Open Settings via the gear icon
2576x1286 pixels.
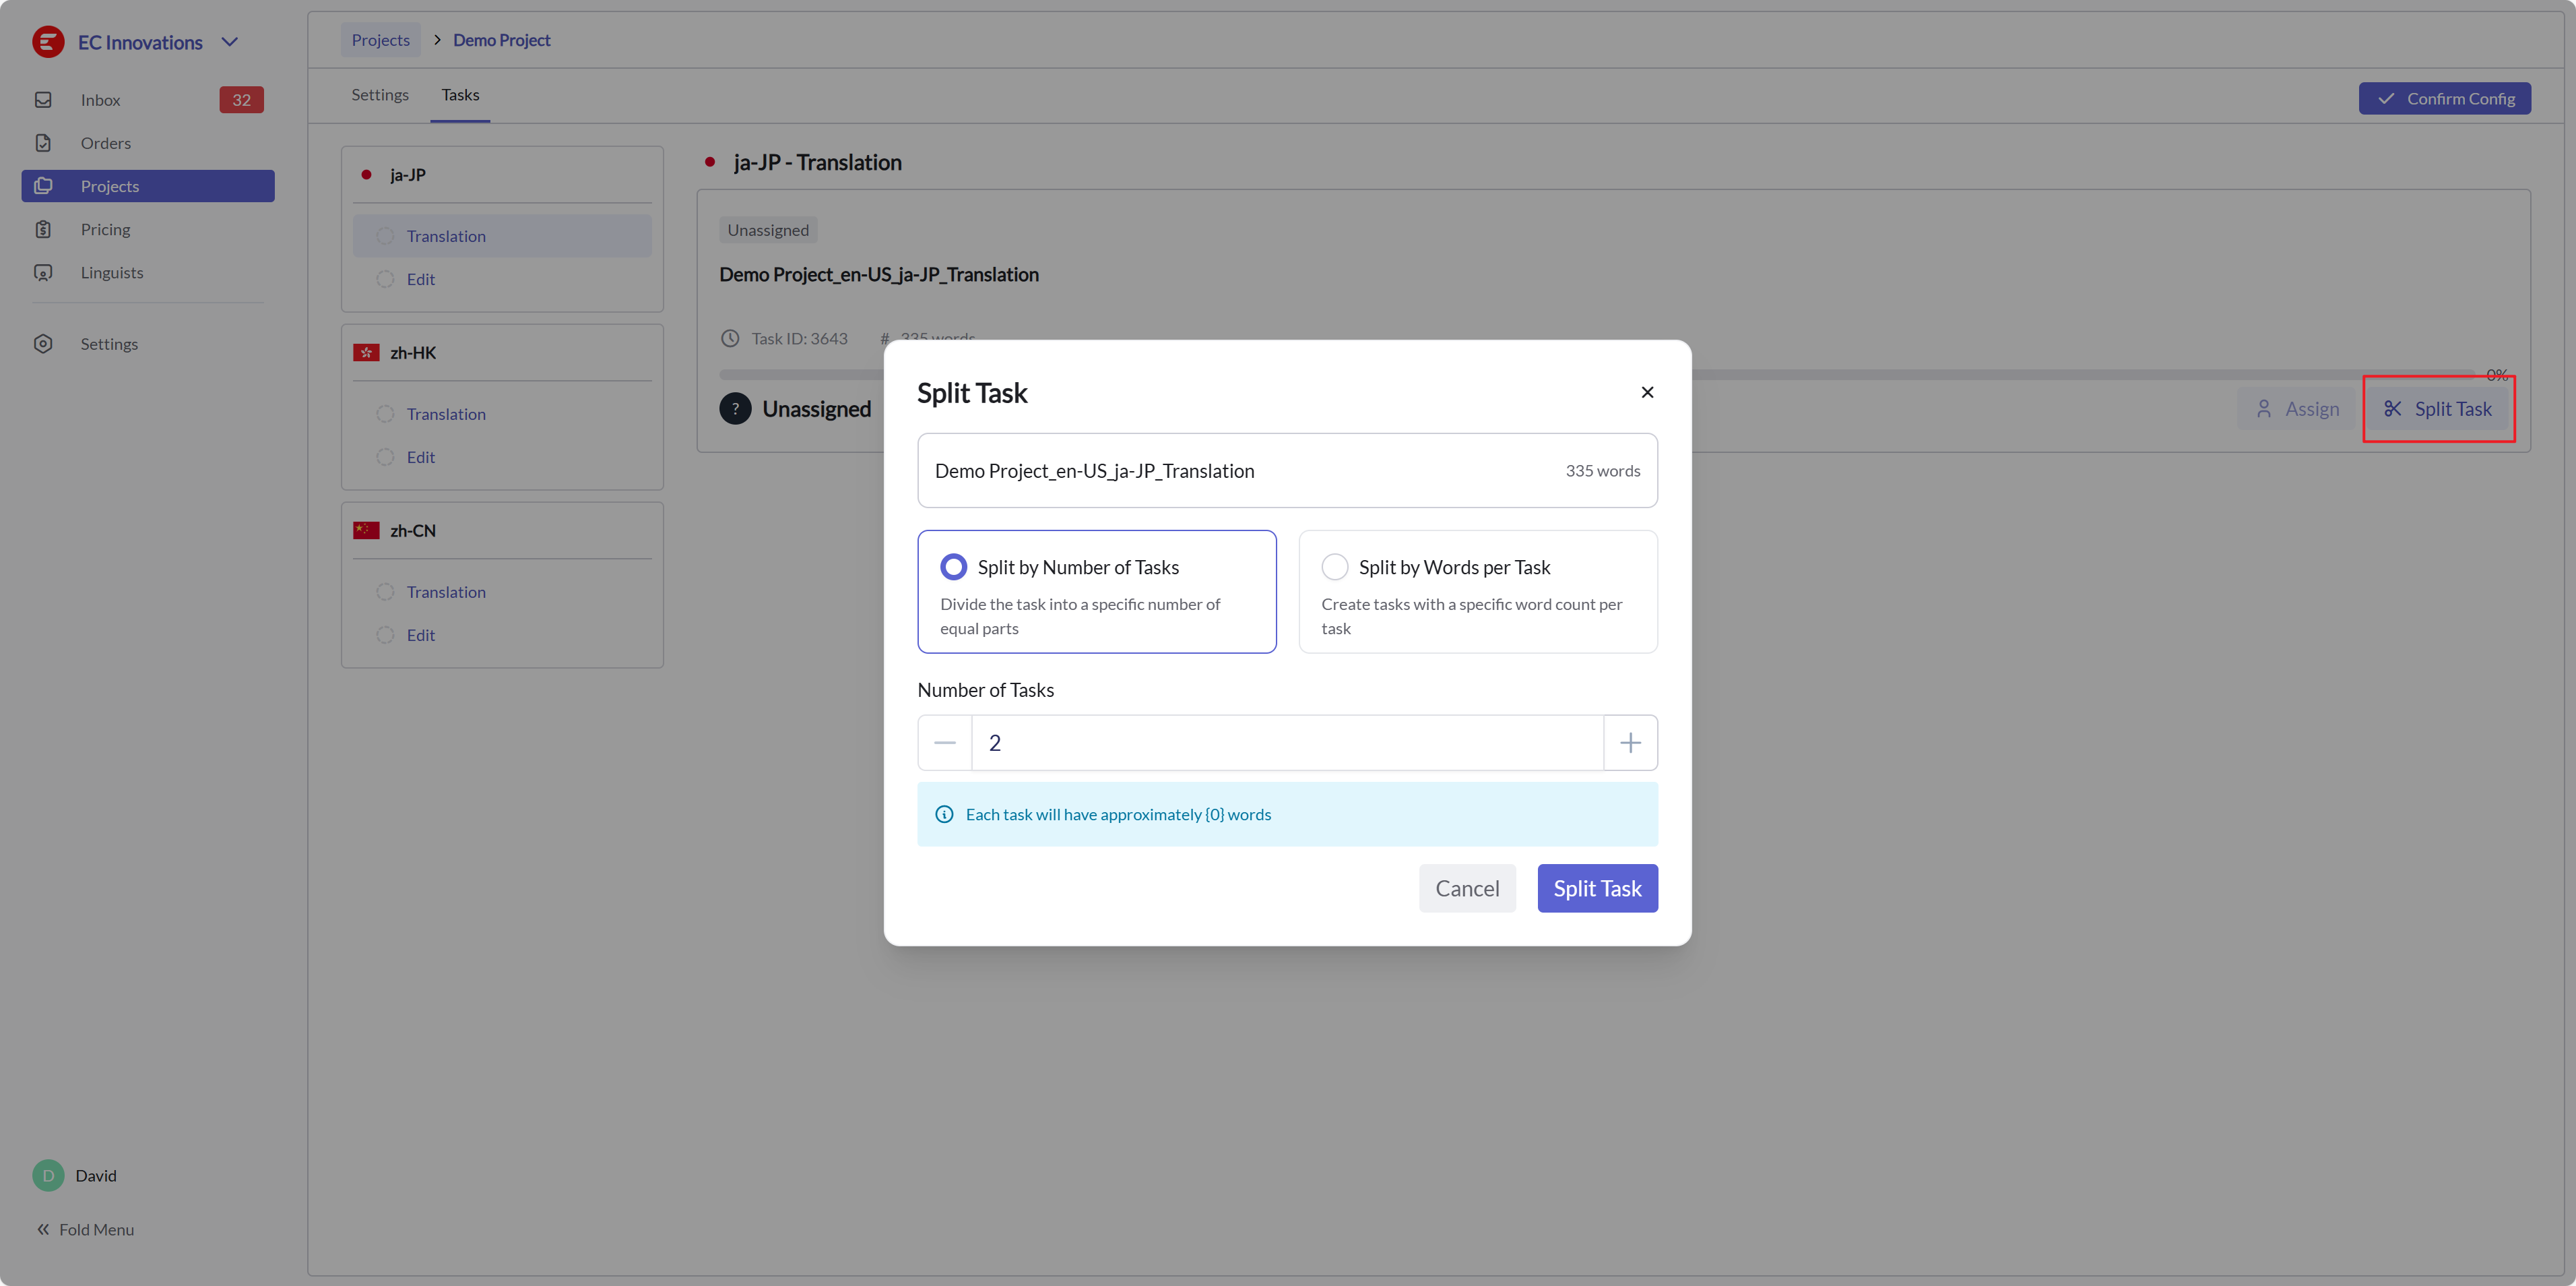[x=44, y=343]
